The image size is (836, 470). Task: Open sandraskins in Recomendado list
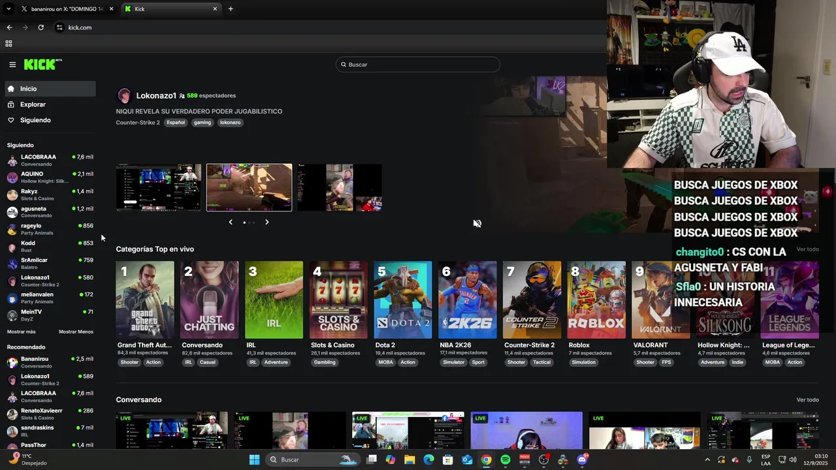coord(50,431)
